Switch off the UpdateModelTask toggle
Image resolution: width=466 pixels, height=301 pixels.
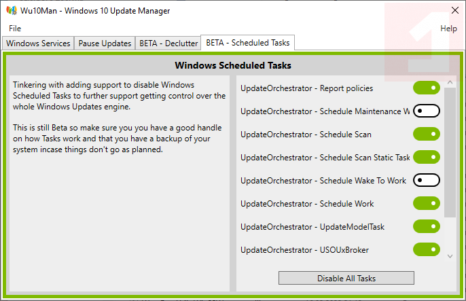(x=427, y=227)
